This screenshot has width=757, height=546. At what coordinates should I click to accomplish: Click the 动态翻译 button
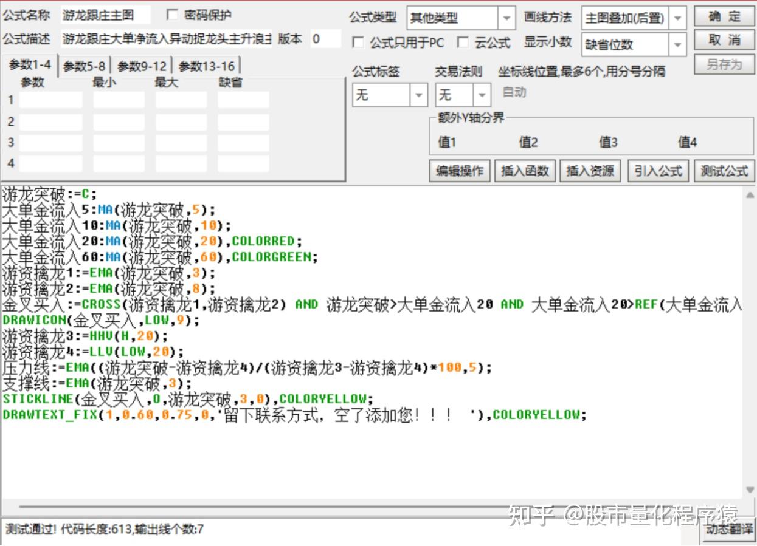[728, 528]
